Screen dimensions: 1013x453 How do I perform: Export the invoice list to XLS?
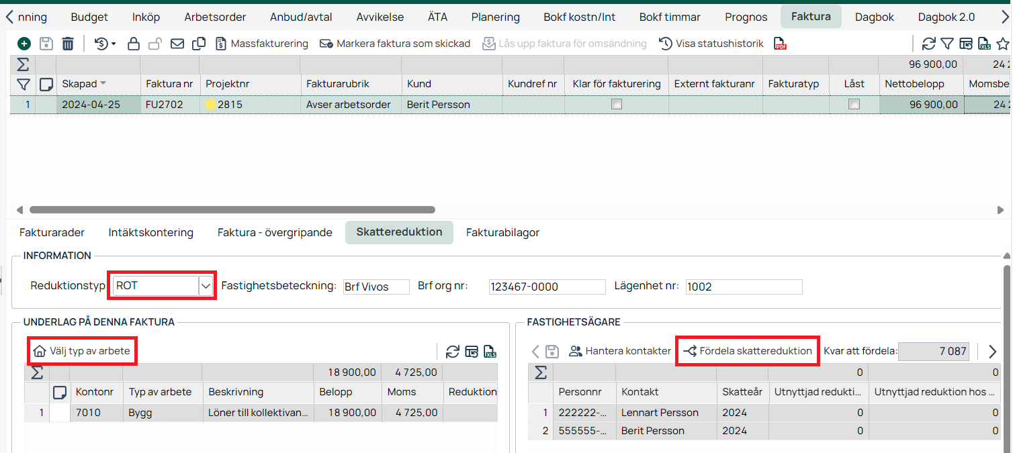point(985,44)
